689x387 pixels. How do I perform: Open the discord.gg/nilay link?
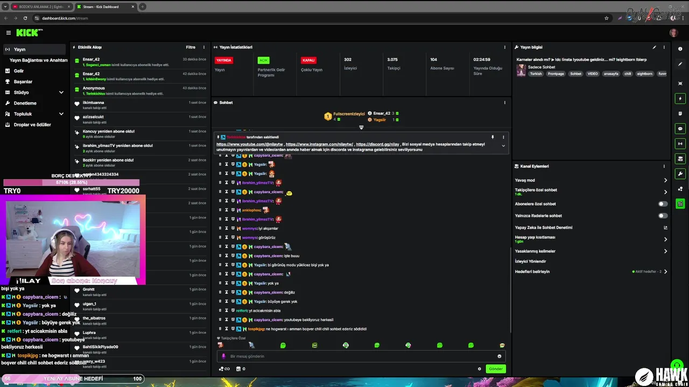[377, 144]
